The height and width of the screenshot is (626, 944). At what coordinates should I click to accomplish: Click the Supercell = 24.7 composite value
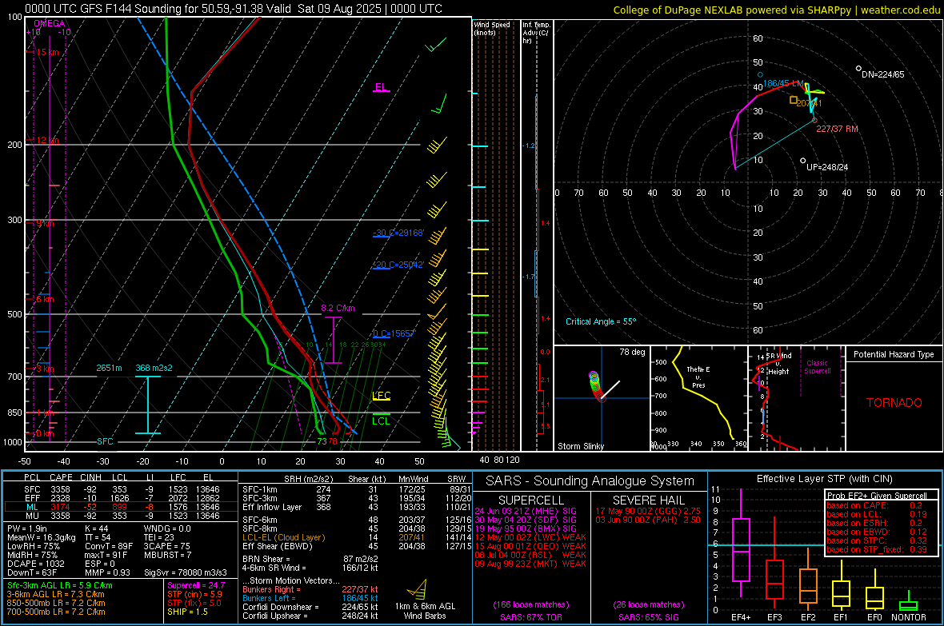(196, 585)
